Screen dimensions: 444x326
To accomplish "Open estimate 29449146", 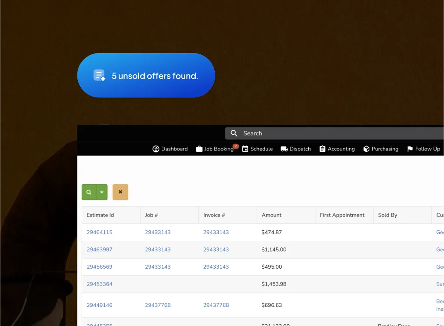I will (x=100, y=305).
